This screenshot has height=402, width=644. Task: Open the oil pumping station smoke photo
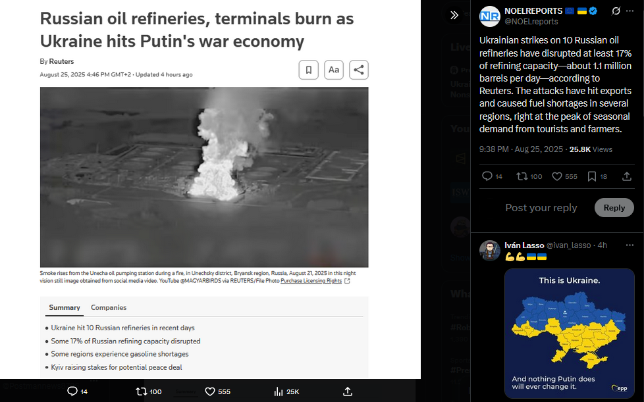(x=204, y=177)
